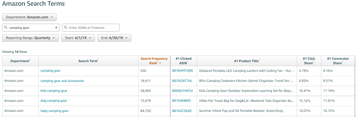Focus the Enter ASINs or Products field

point(91,28)
